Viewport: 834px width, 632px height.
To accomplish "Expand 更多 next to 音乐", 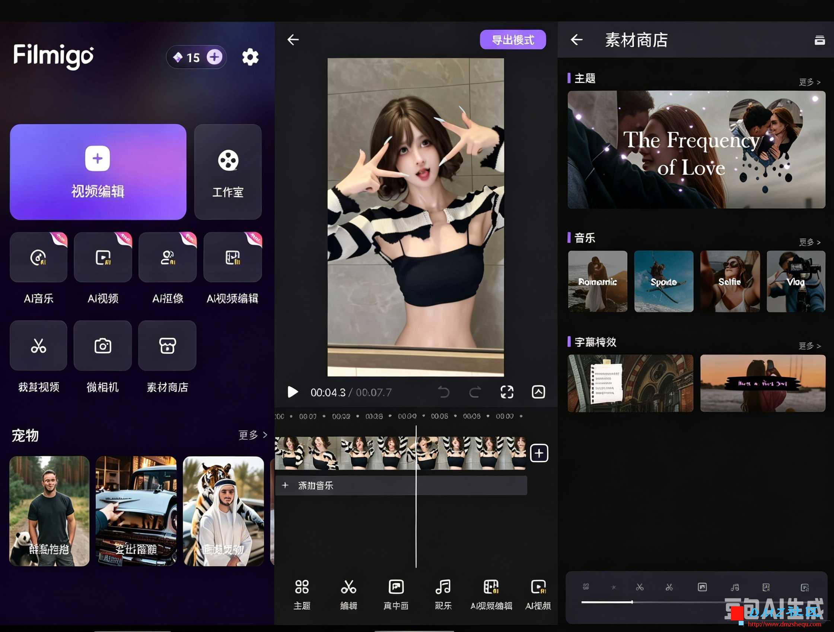I will pos(809,242).
